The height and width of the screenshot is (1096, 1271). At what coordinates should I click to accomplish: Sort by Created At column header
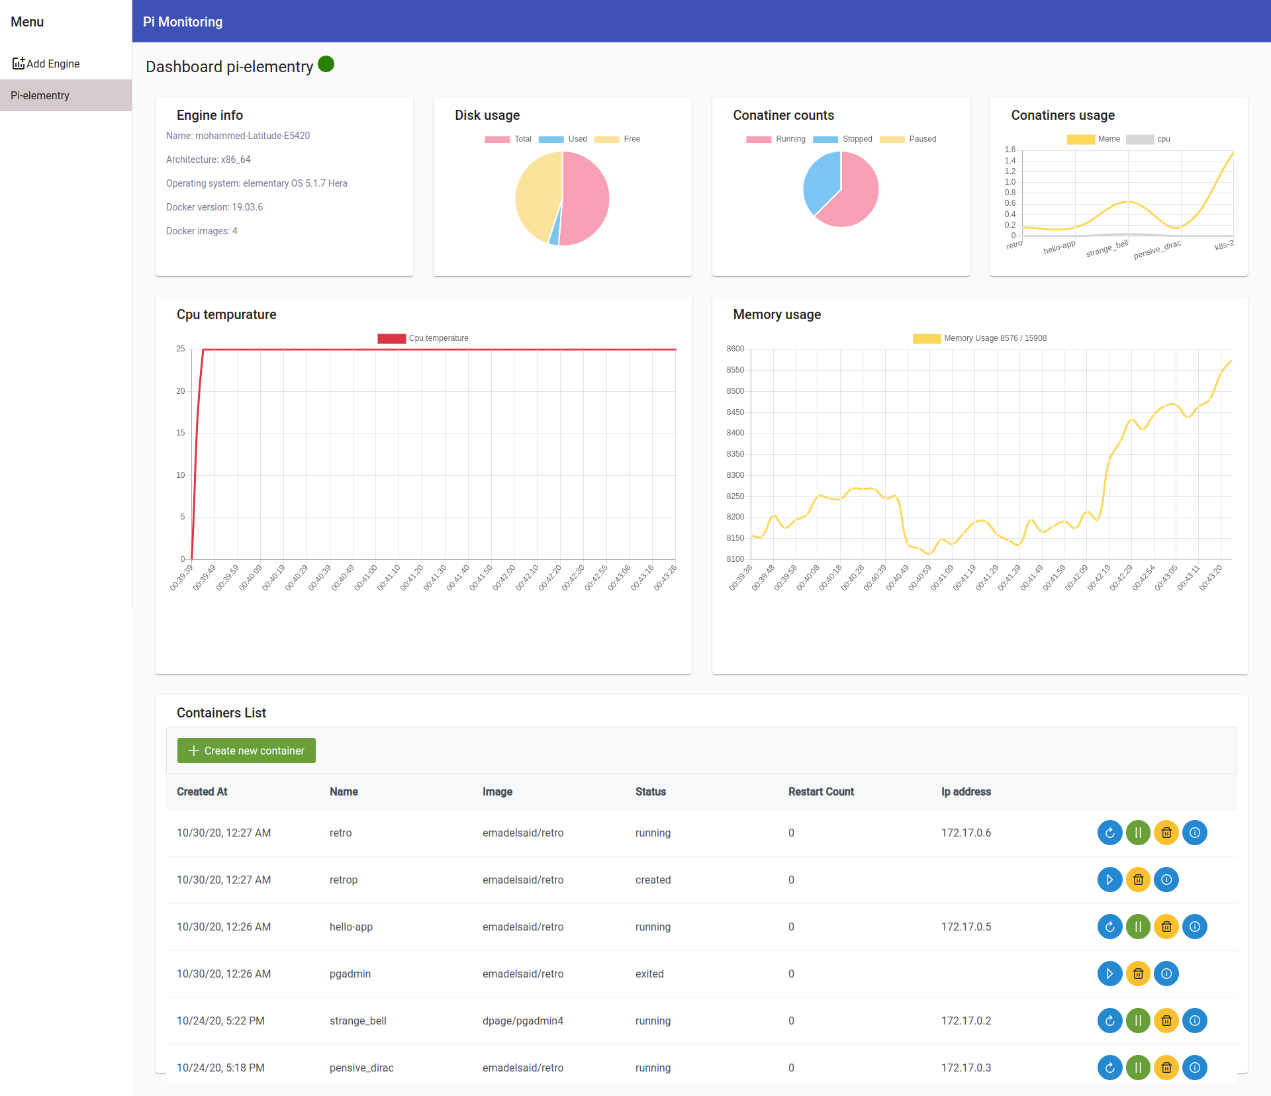click(x=202, y=792)
